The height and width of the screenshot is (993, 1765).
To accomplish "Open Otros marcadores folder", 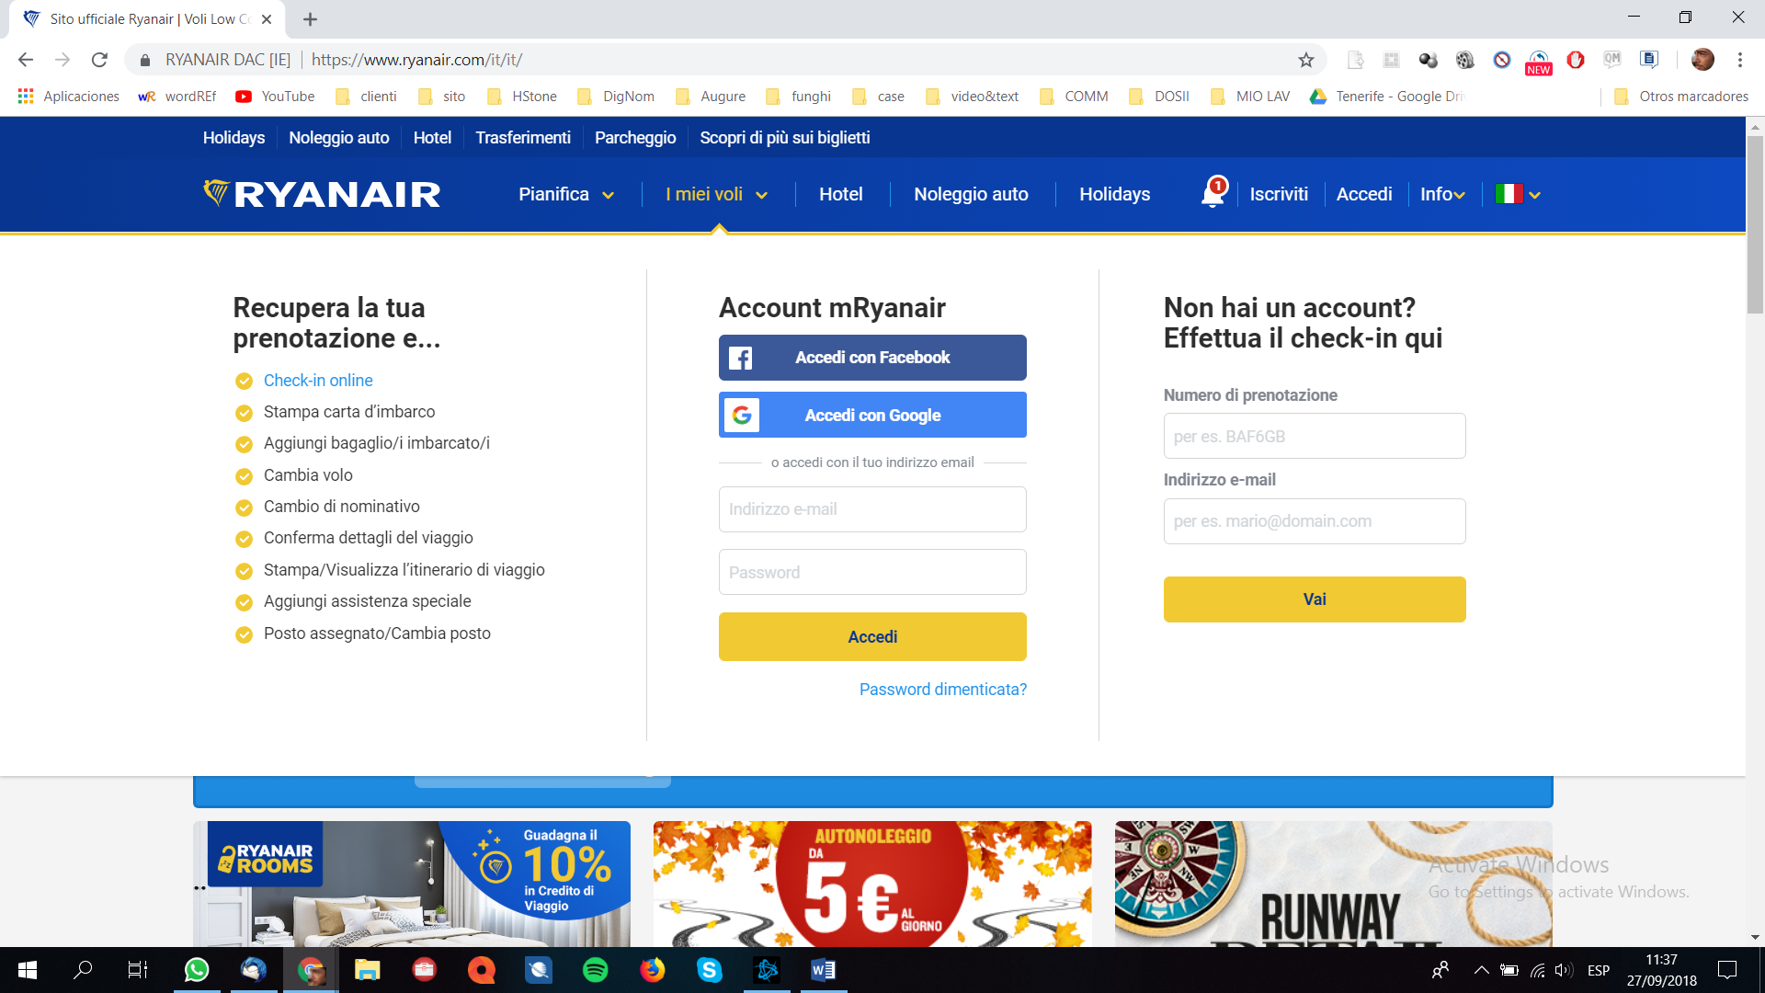I will coord(1681,97).
